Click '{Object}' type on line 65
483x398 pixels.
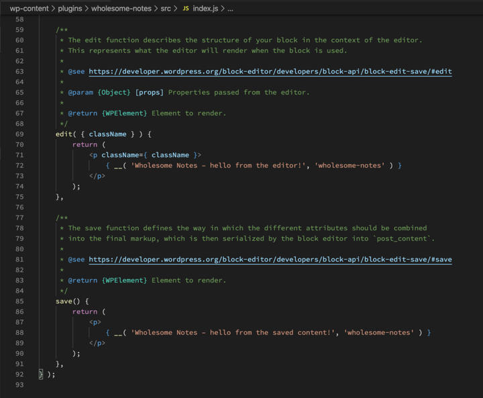click(x=114, y=93)
